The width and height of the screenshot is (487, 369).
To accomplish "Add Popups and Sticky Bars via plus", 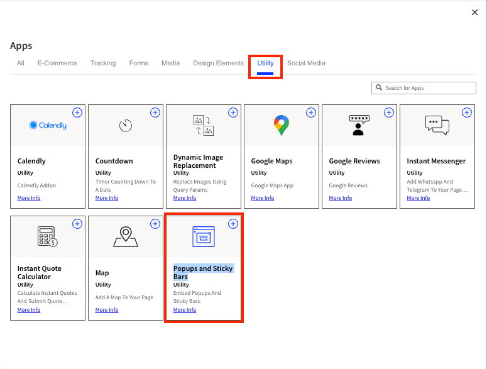I will click(233, 224).
